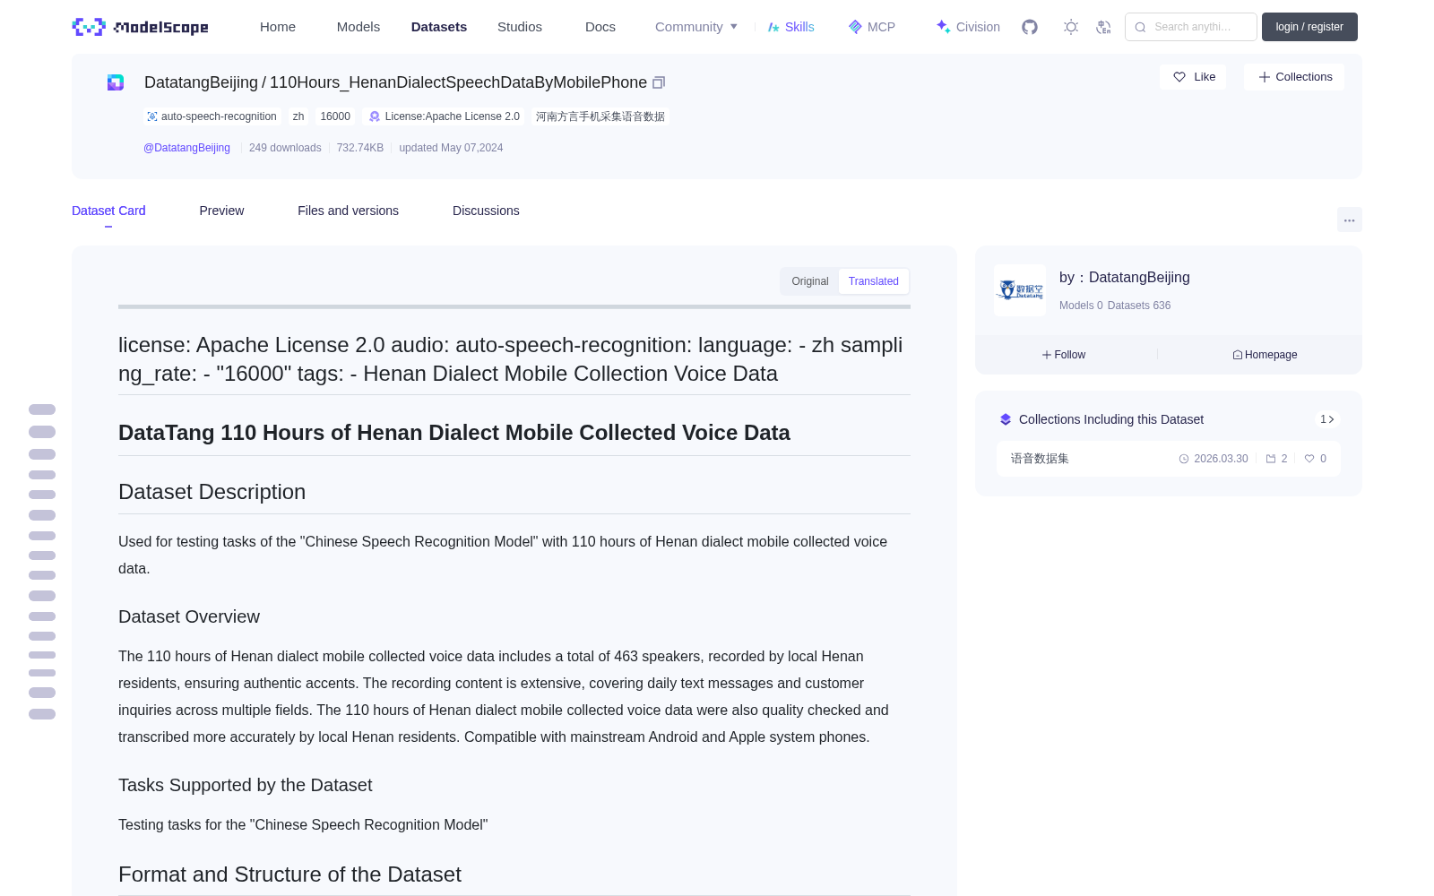Open the 语音数据集 collection
The height and width of the screenshot is (896, 1434).
click(1169, 459)
